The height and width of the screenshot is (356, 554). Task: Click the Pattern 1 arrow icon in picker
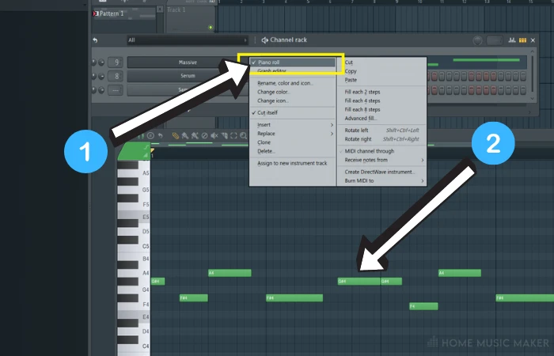click(x=96, y=13)
